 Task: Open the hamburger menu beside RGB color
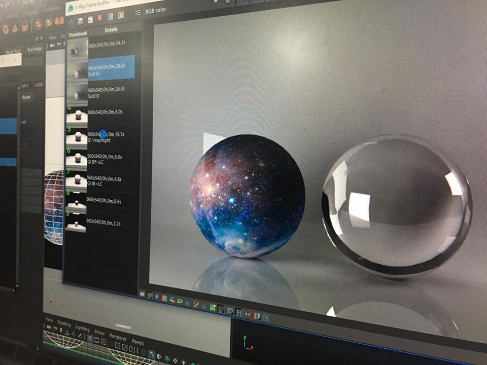138,12
